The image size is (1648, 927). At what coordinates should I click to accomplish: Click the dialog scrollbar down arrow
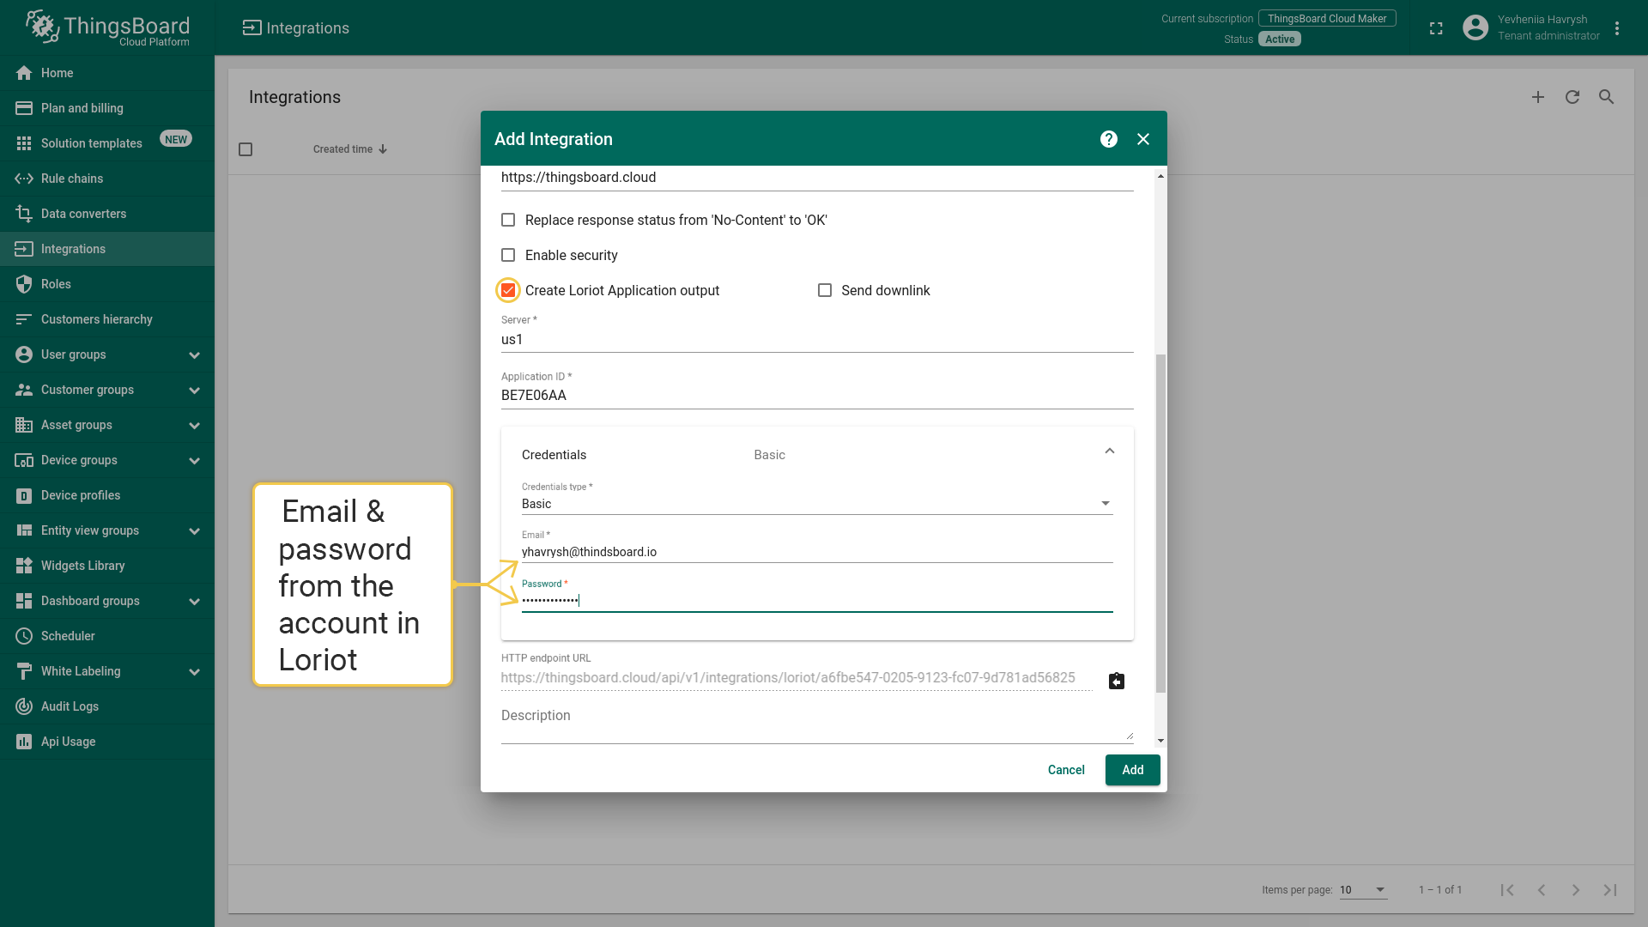tap(1160, 741)
